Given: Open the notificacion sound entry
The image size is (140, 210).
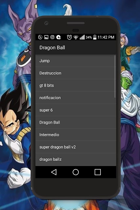Looking at the screenshot, I should 76,98.
